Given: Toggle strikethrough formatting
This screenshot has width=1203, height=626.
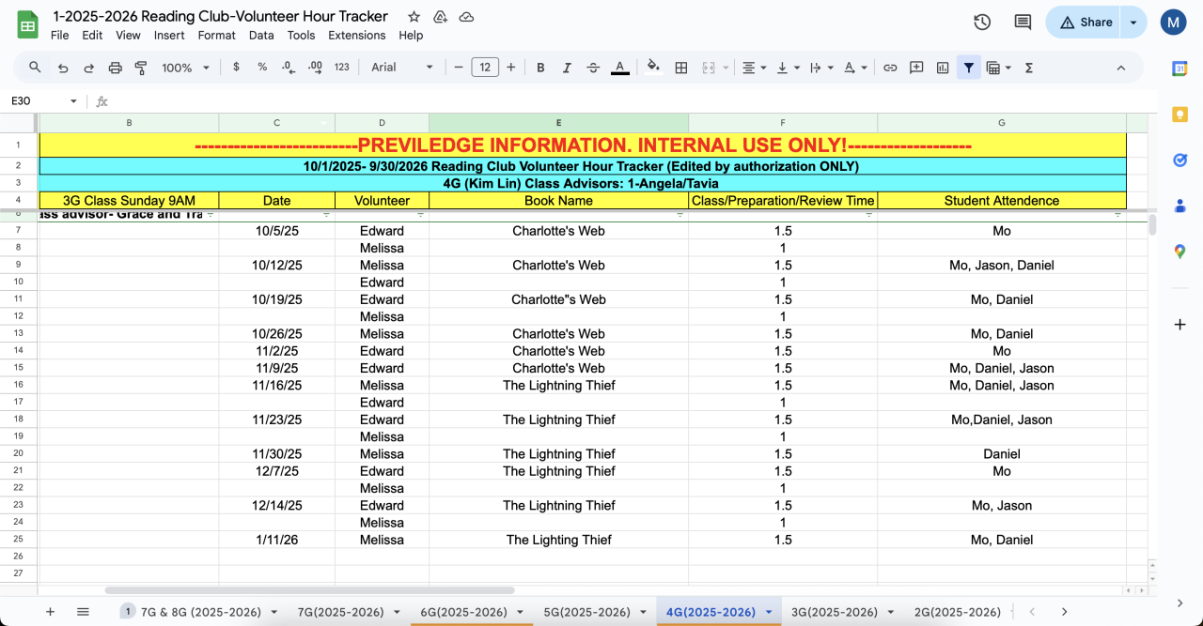Looking at the screenshot, I should pos(593,68).
